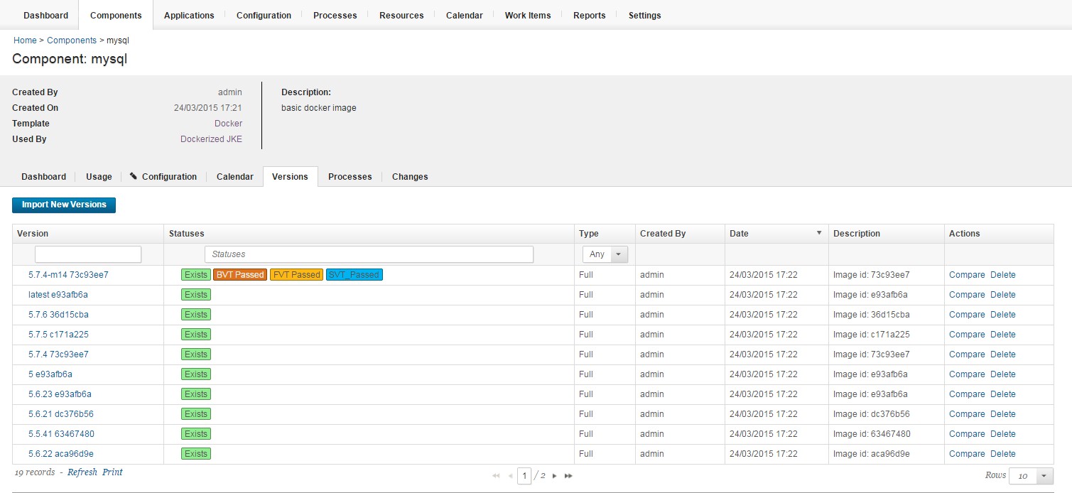Open version 5.6.23 e93afb6a
Image resolution: width=1072 pixels, height=493 pixels.
(60, 394)
